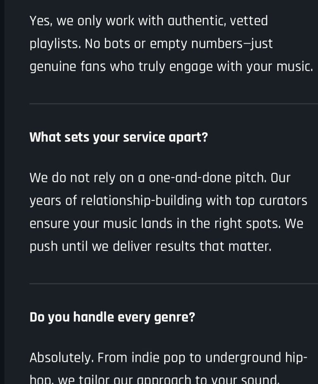Click the divider above "Do you handle every genre?"

pyautogui.click(x=173, y=283)
